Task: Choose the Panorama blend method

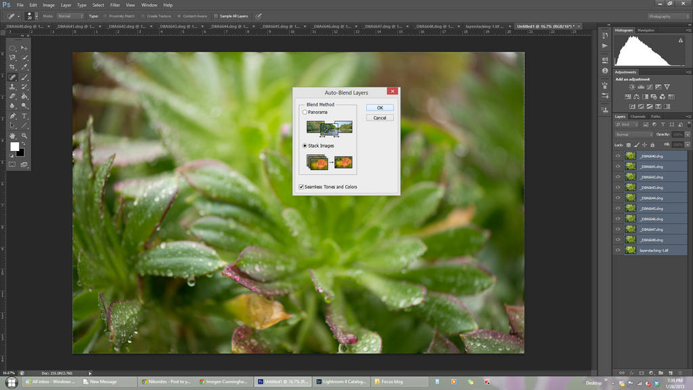Action: point(305,112)
